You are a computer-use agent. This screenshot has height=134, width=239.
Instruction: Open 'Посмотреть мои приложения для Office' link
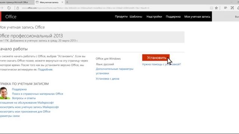click(25, 112)
